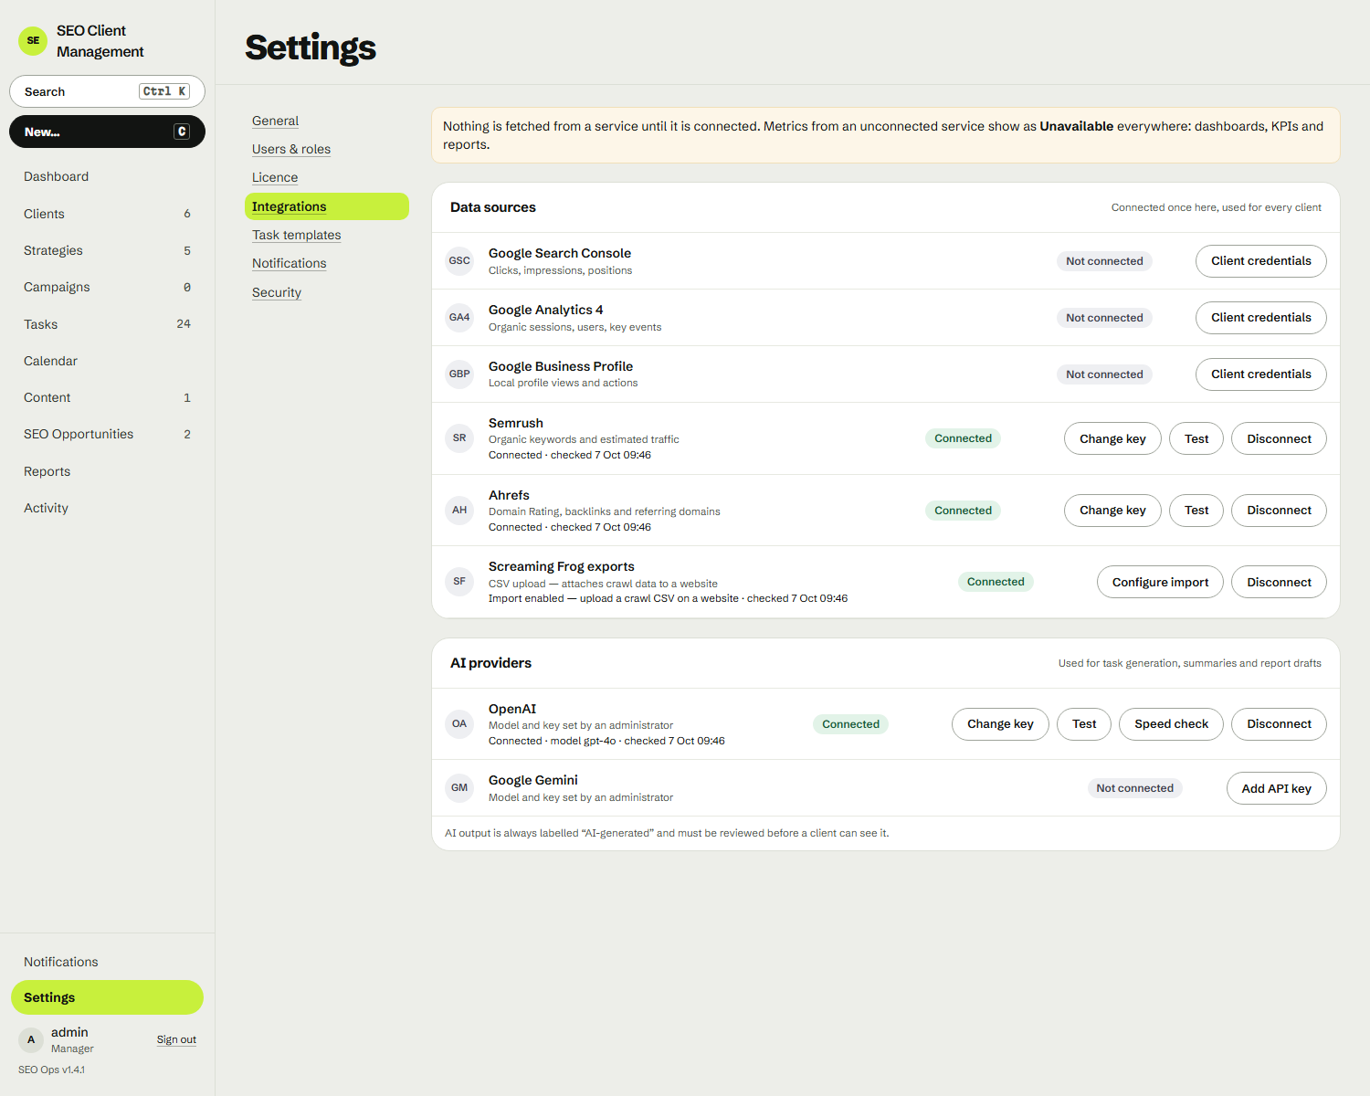Click the GBP badge for Google Business Profile
The width and height of the screenshot is (1370, 1096).
coord(459,374)
